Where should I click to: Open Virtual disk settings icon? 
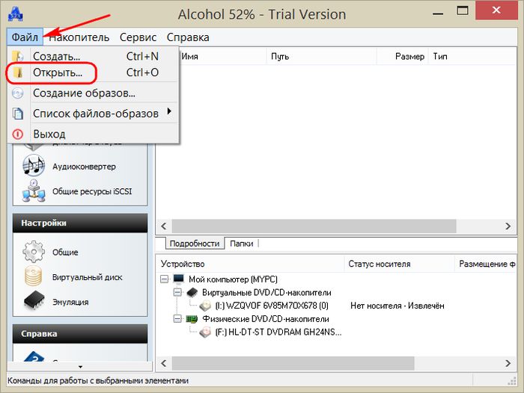pyautogui.click(x=34, y=276)
